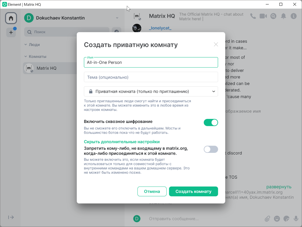
Task: Search inside the Matrix HQ room
Action: point(273,16)
